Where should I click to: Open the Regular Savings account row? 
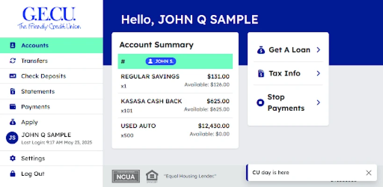point(175,80)
